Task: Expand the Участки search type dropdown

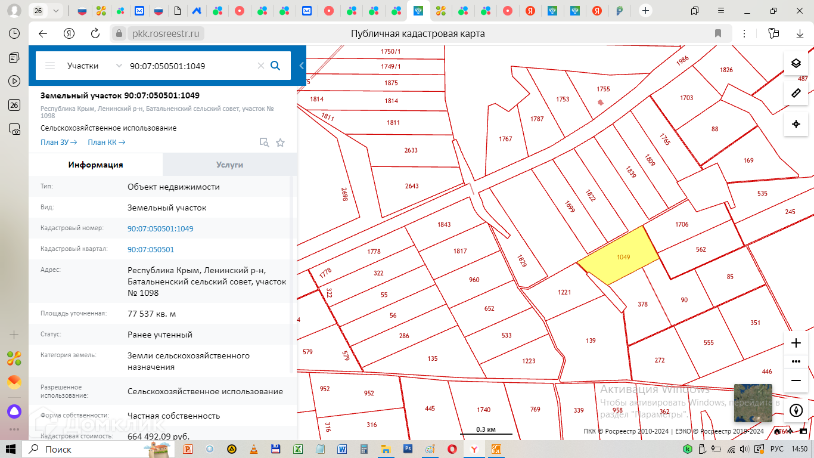Action: pos(119,66)
